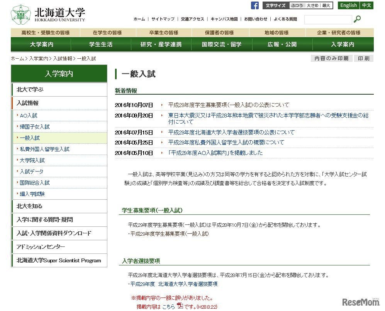Viewport: 385px width, 311px height.
Task: Open the Facebook icon link
Action: tap(255, 5)
